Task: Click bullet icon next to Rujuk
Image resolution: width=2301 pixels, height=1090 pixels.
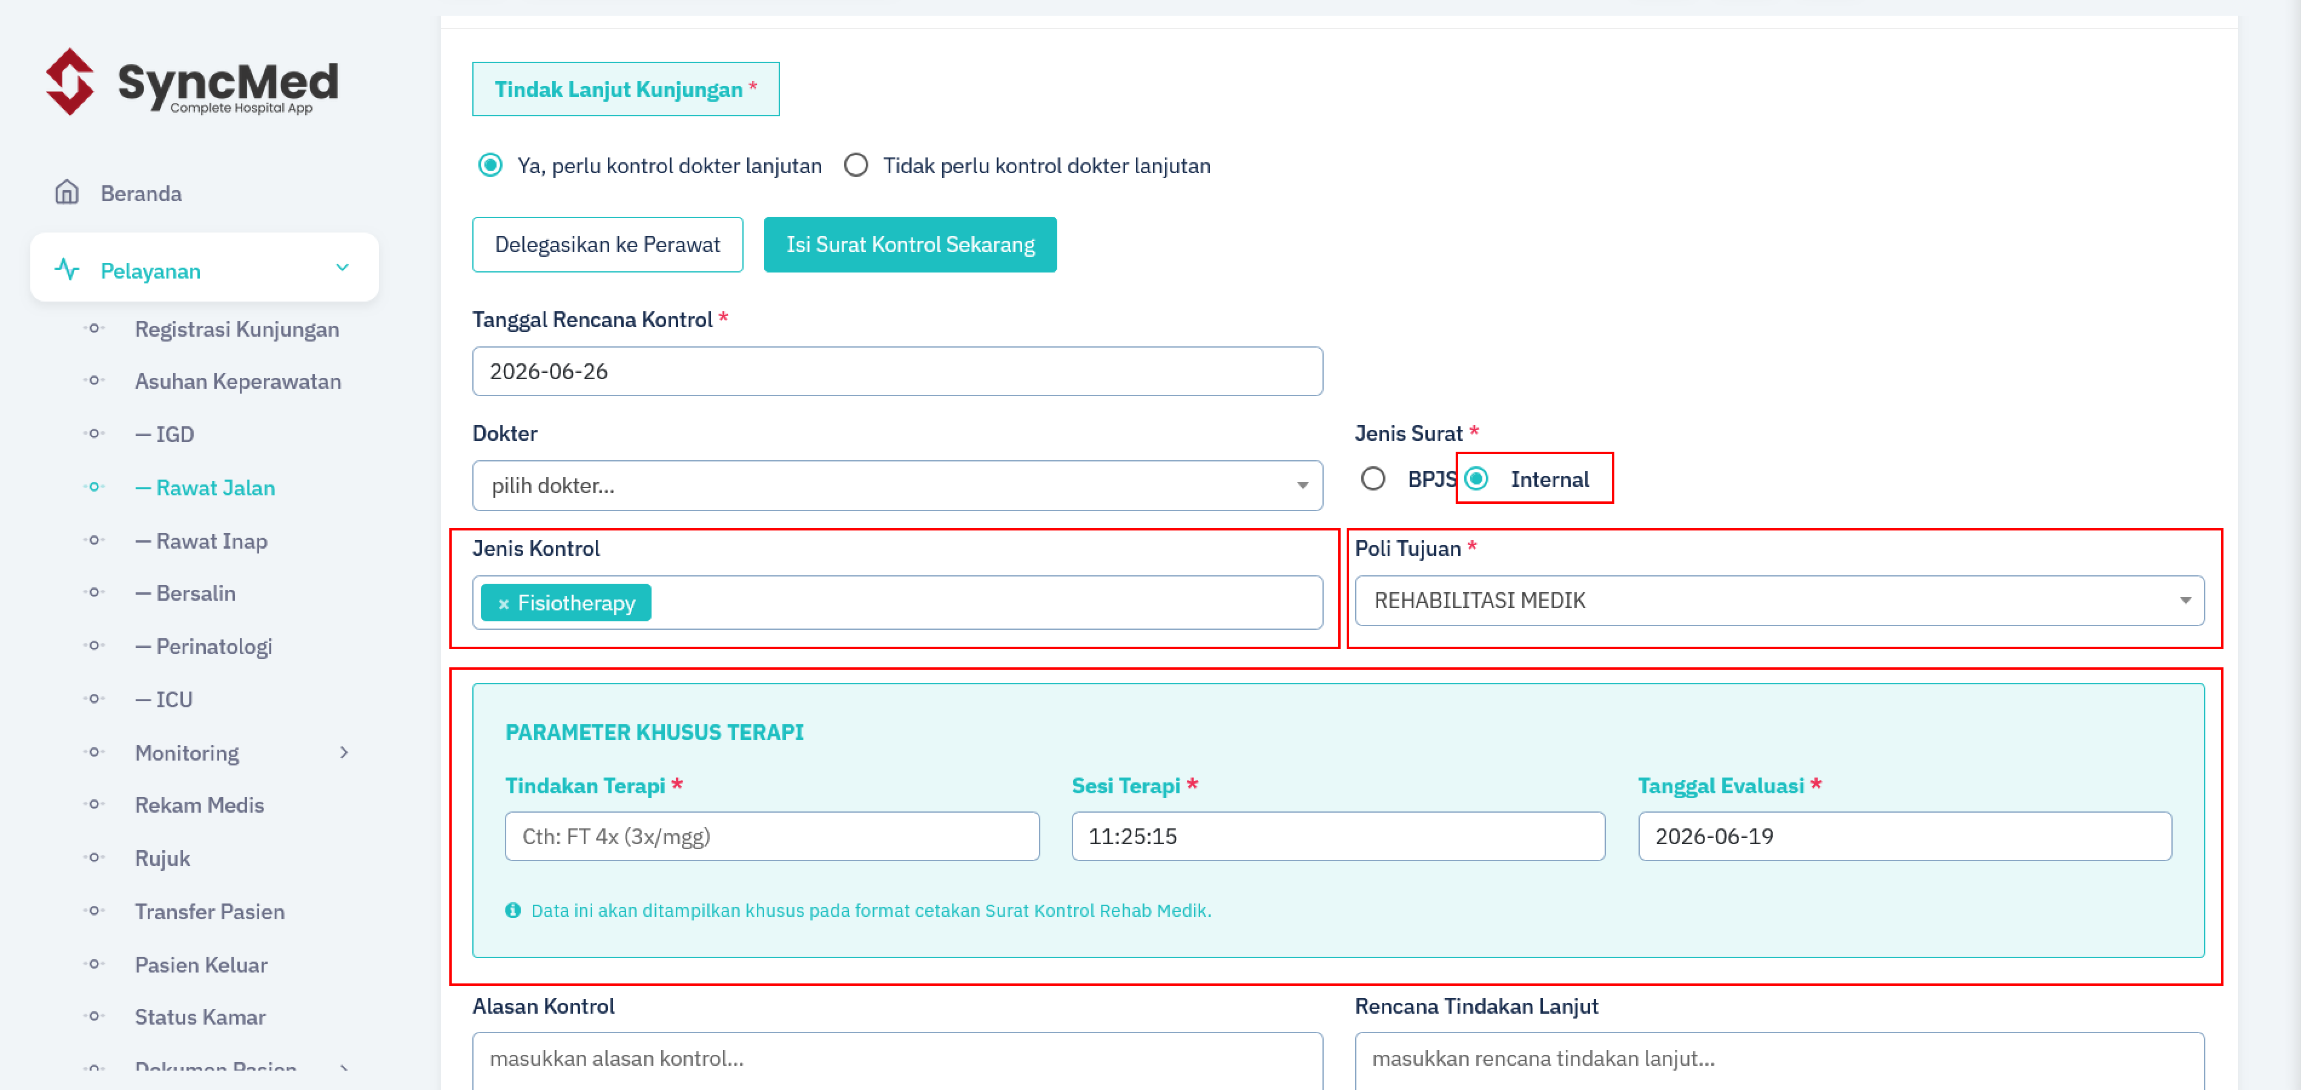Action: coord(94,857)
